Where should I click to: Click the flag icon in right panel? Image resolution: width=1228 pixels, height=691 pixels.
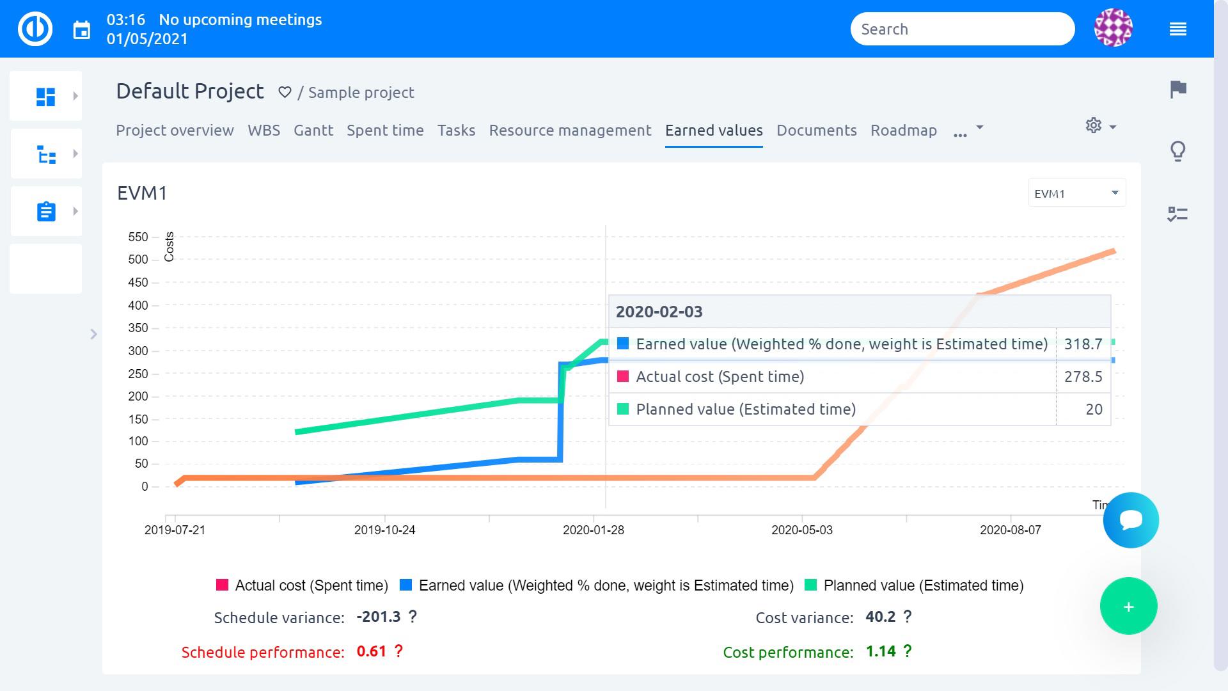click(1177, 89)
